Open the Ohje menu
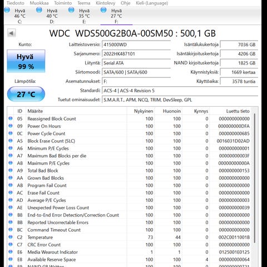 [125, 3]
